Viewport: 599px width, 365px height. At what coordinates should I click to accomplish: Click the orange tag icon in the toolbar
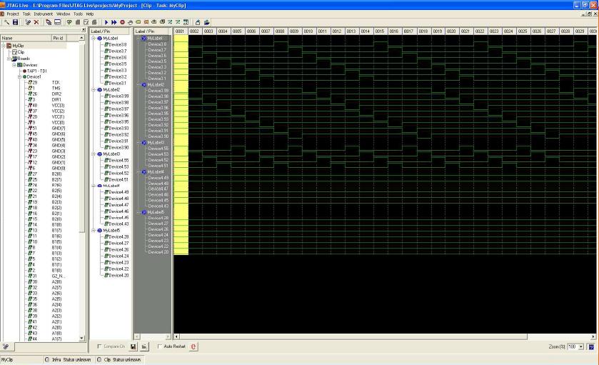coord(146,23)
